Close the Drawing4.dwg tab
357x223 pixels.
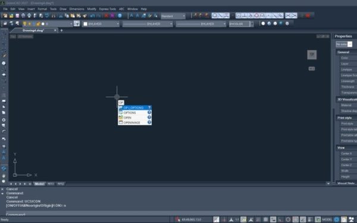pos(55,30)
